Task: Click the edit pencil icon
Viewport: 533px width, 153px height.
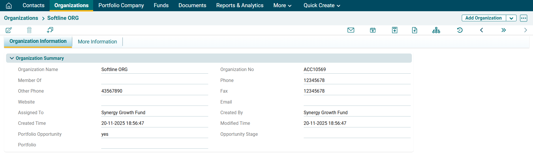Action: click(9, 30)
